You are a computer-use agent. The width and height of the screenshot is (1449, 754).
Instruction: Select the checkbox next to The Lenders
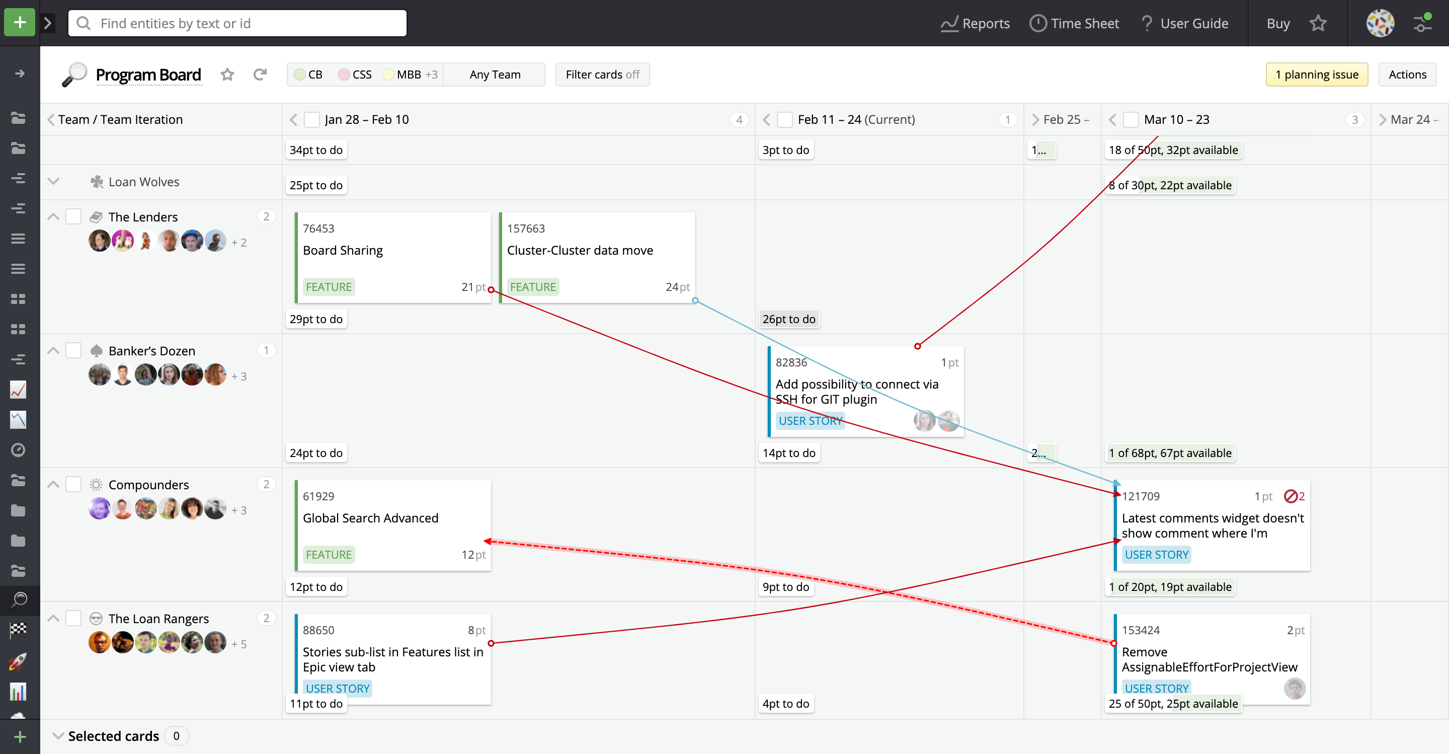pyautogui.click(x=73, y=216)
